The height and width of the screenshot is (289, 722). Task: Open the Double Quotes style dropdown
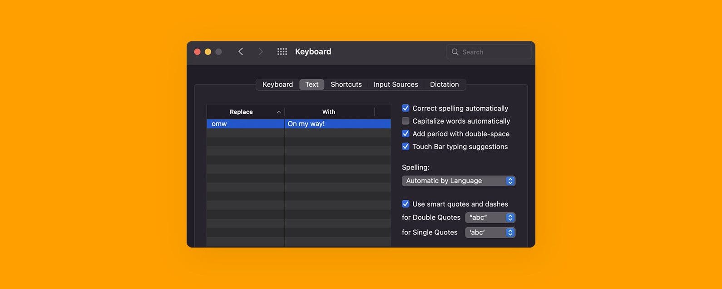pyautogui.click(x=490, y=218)
